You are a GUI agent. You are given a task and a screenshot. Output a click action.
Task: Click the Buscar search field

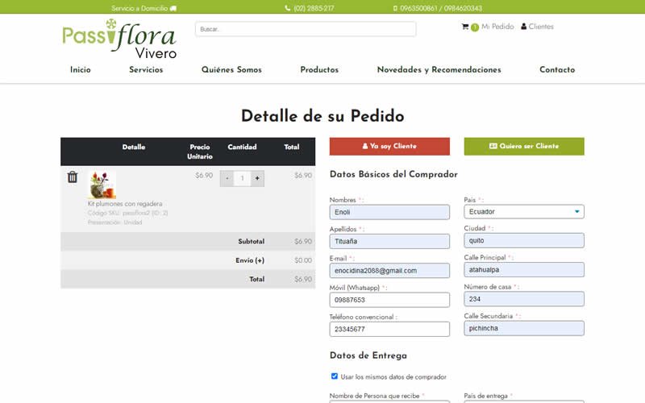pos(306,29)
